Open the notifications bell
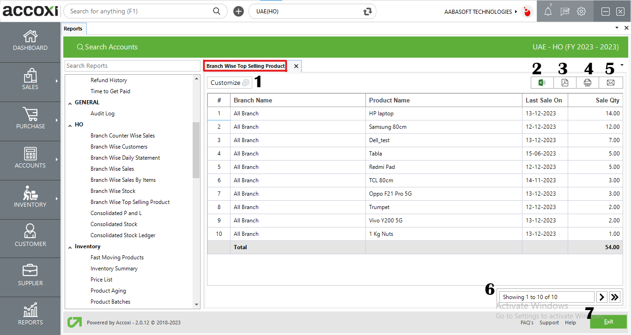 pos(548,12)
